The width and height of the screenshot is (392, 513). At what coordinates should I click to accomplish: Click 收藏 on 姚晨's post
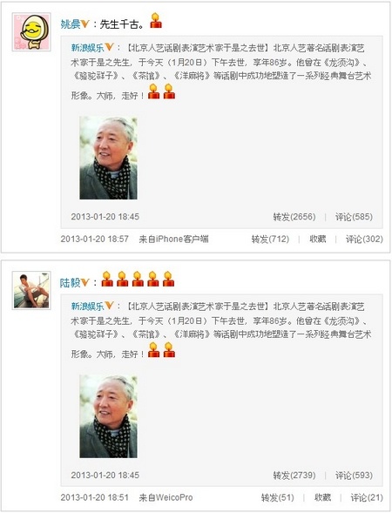pyautogui.click(x=318, y=240)
